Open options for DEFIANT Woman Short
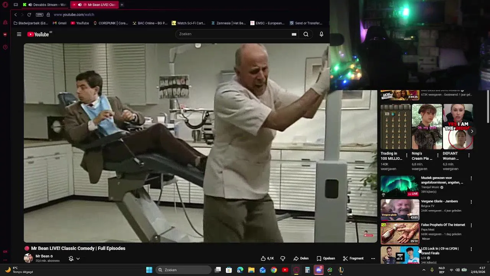Screen dimensions: 490x276 tap(469, 155)
